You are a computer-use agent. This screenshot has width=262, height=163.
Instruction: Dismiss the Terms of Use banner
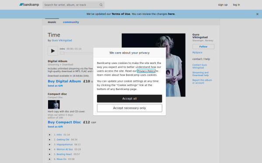pos(257,14)
